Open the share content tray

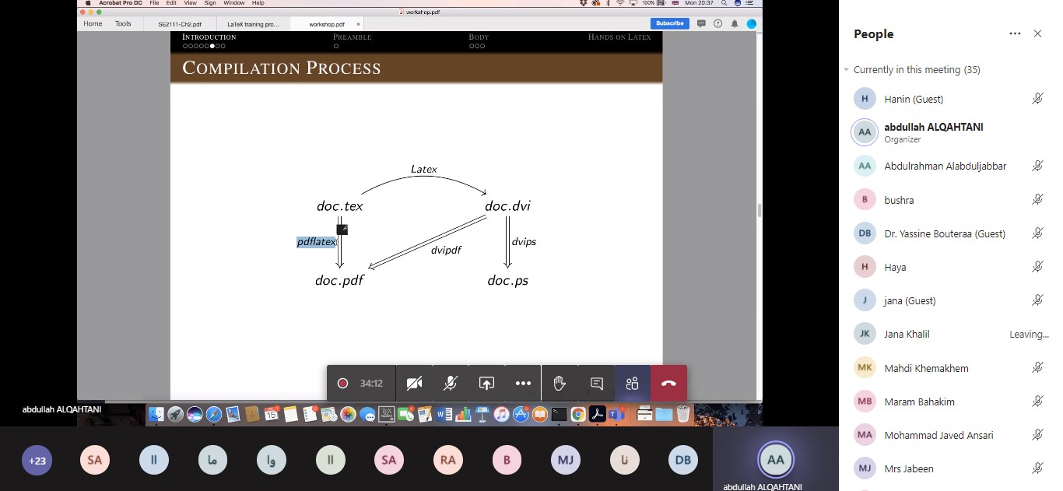(486, 383)
